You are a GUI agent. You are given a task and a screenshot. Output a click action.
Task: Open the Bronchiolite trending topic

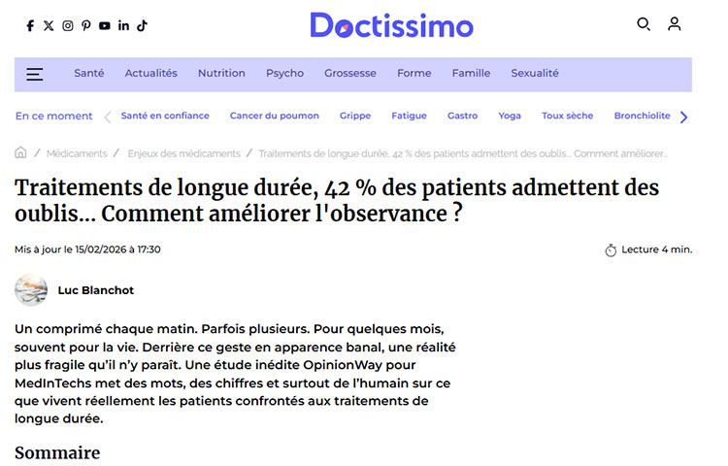642,116
